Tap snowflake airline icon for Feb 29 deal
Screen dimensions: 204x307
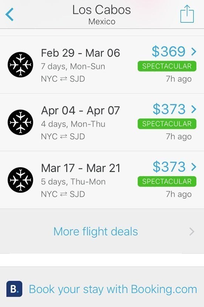tap(20, 64)
